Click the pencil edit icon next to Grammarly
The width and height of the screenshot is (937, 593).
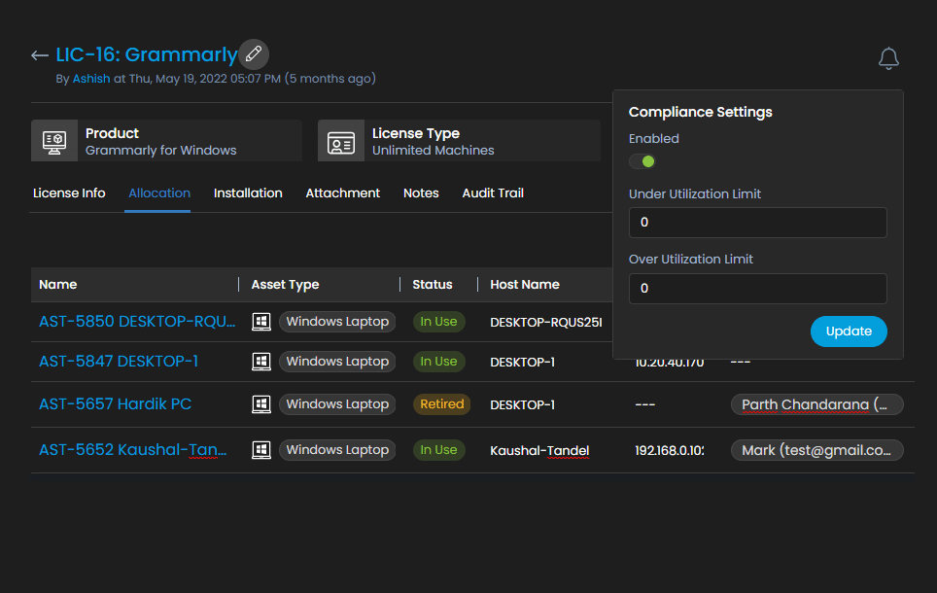(x=254, y=54)
